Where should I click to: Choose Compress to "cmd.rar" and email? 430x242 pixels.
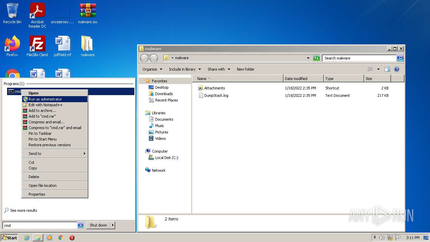click(54, 128)
